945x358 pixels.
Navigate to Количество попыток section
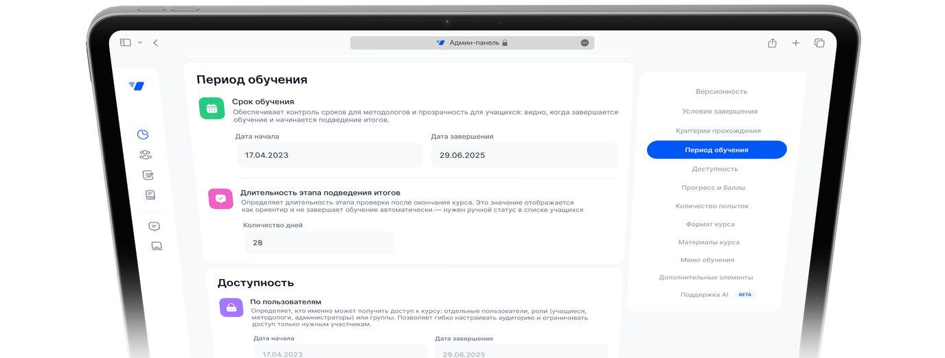(x=712, y=206)
